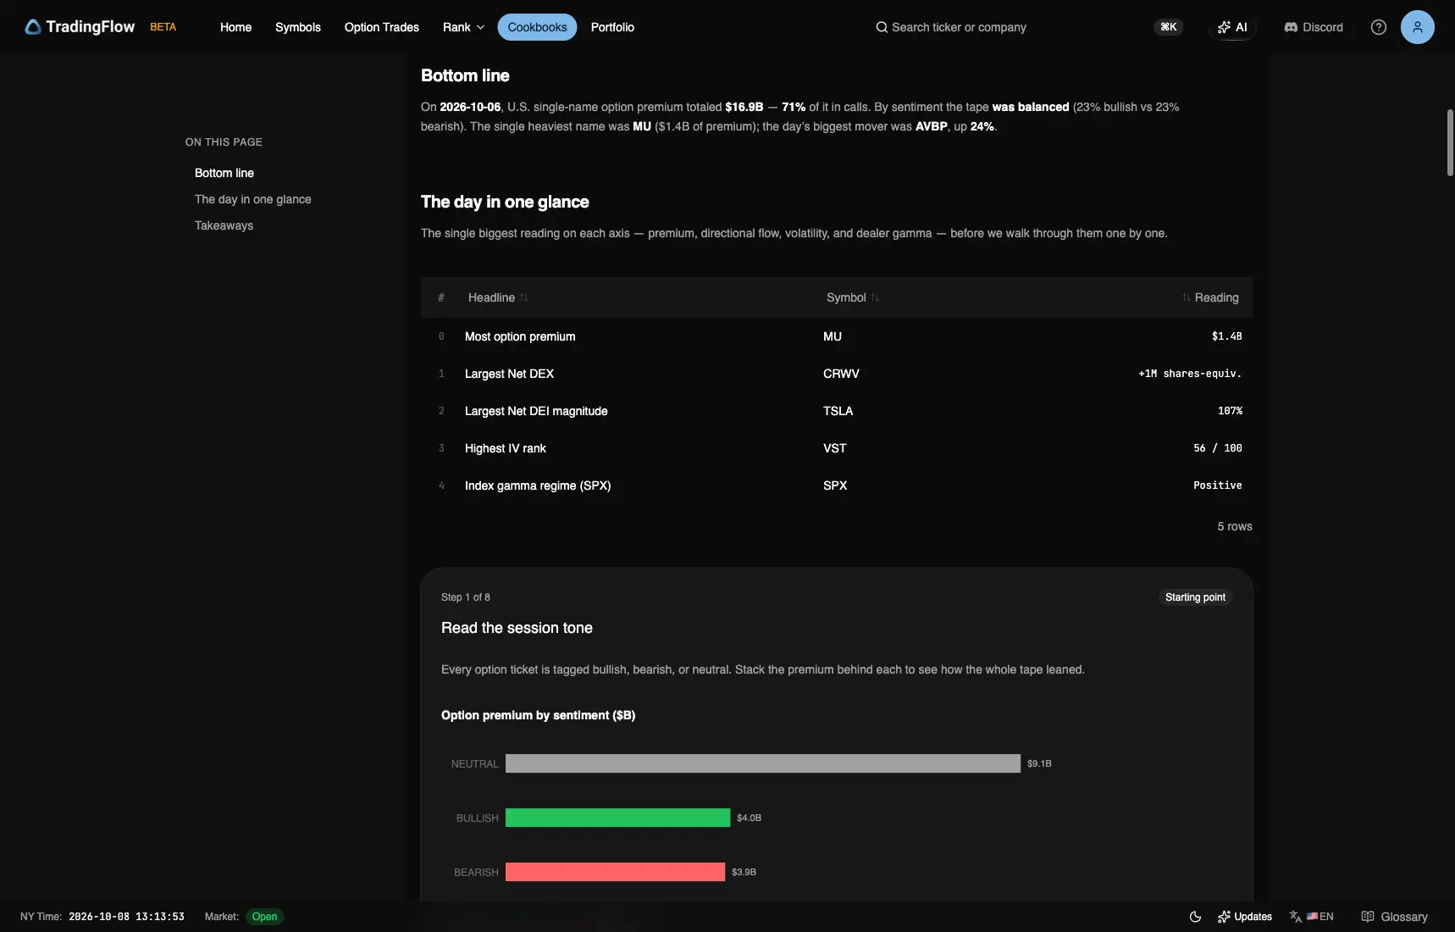Click the red BEARISH premium bar
The width and height of the screenshot is (1455, 932).
click(615, 872)
